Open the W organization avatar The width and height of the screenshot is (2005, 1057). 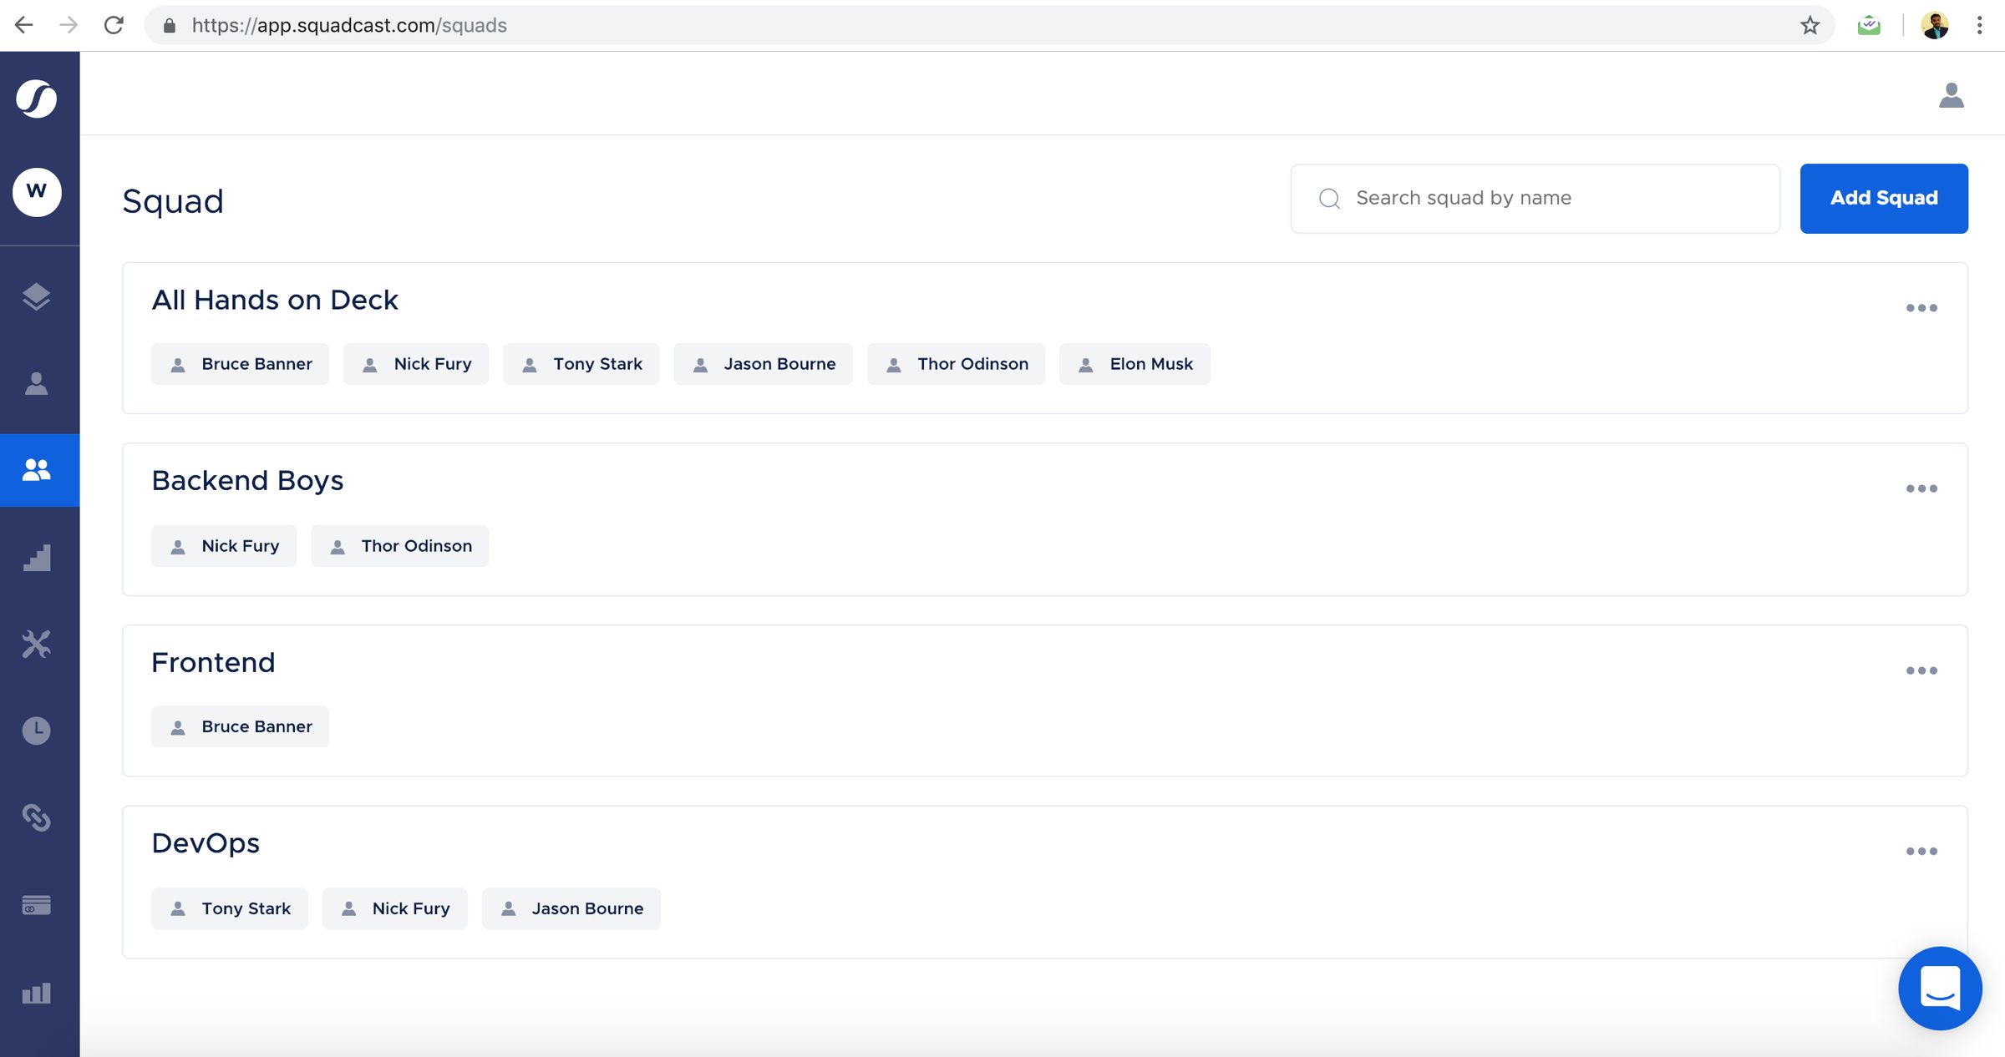click(37, 192)
